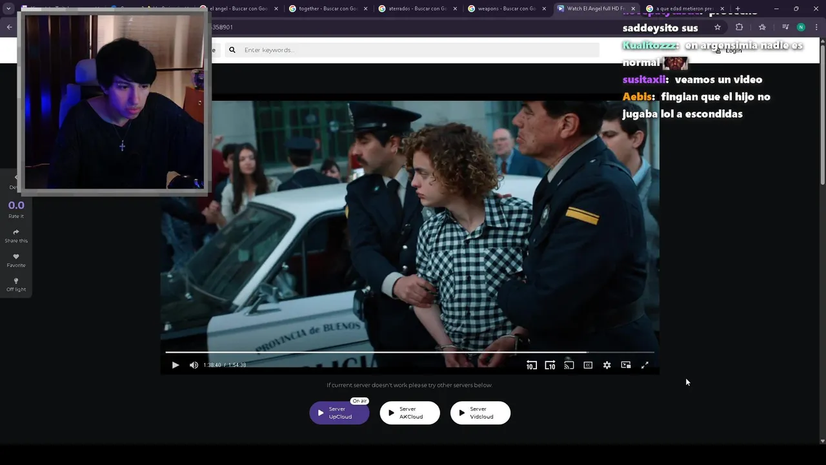Toggle closed captions in the player
This screenshot has height=465, width=826.
[x=588, y=365]
